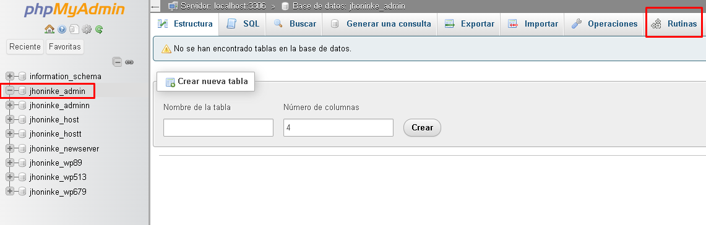
Task: Open the Buscar tab
Action: click(x=295, y=24)
